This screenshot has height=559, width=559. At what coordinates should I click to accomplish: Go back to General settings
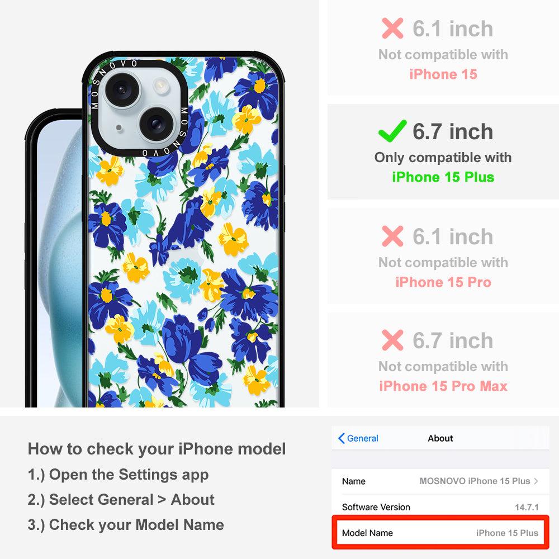tap(358, 438)
